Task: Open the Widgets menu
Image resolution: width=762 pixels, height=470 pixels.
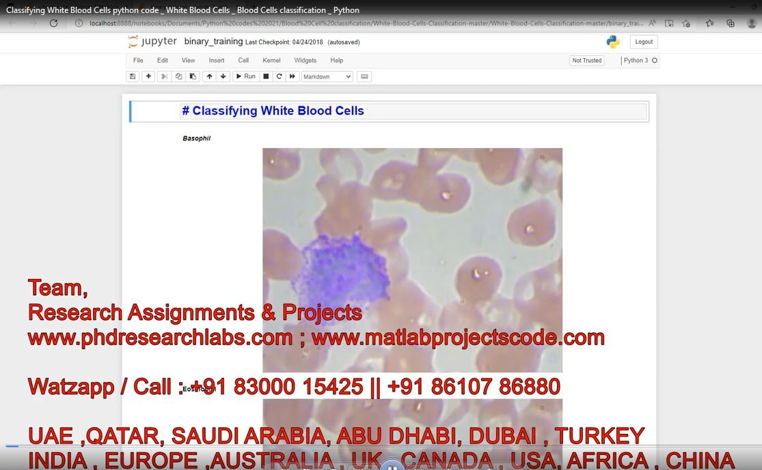Action: tap(305, 60)
